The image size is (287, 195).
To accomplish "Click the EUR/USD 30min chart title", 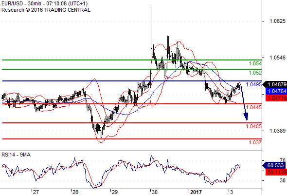I will (44, 3).
